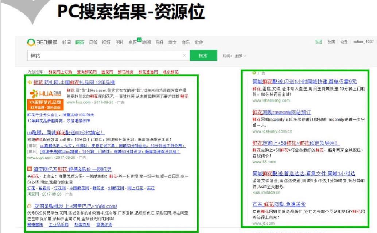Image resolution: width=377 pixels, height=233 pixels.
Task: Open the 音乐 tab
Action: (186, 42)
